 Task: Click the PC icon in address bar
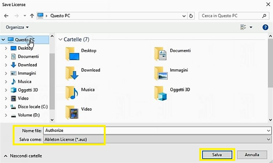[40, 16]
